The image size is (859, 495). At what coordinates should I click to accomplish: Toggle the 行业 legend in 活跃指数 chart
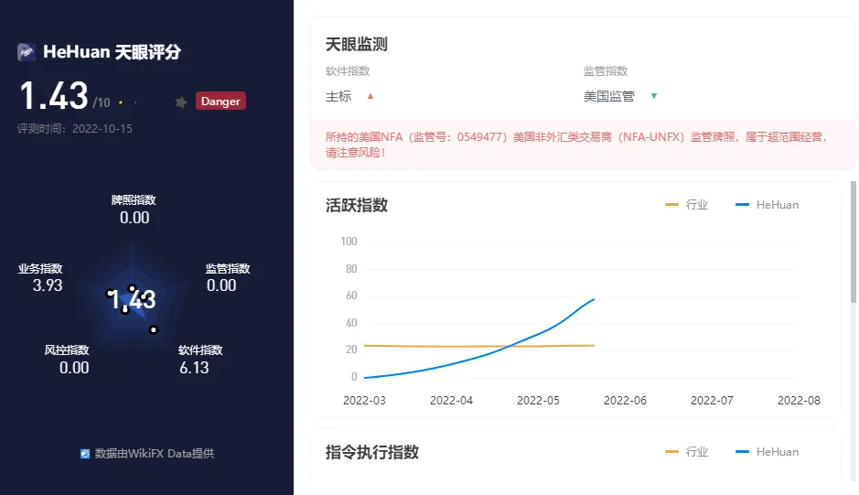pos(686,204)
